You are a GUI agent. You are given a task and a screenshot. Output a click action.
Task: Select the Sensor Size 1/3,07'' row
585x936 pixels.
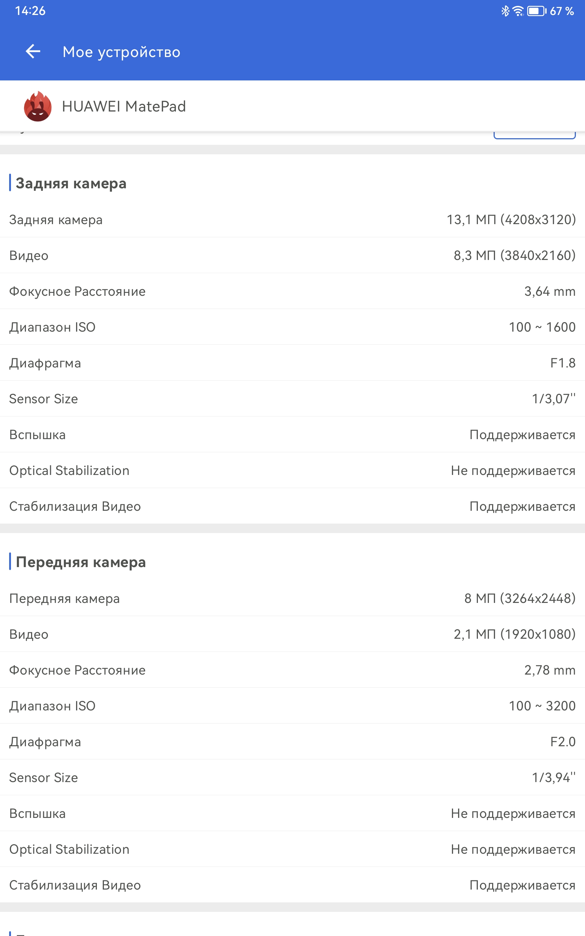292,399
